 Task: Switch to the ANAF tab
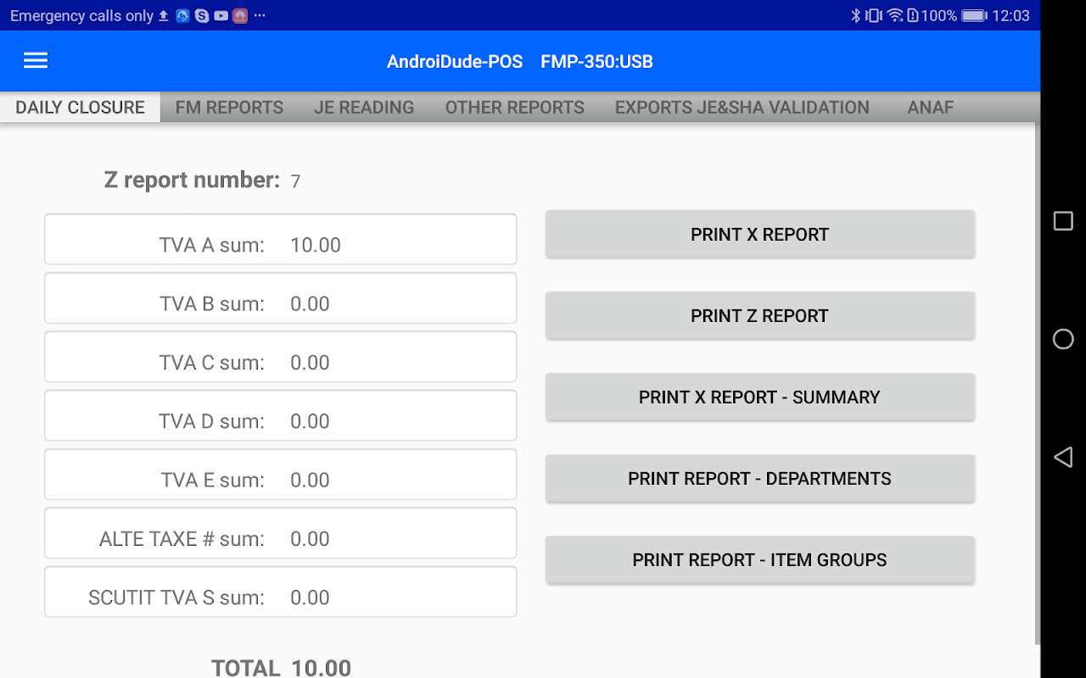pyautogui.click(x=931, y=108)
